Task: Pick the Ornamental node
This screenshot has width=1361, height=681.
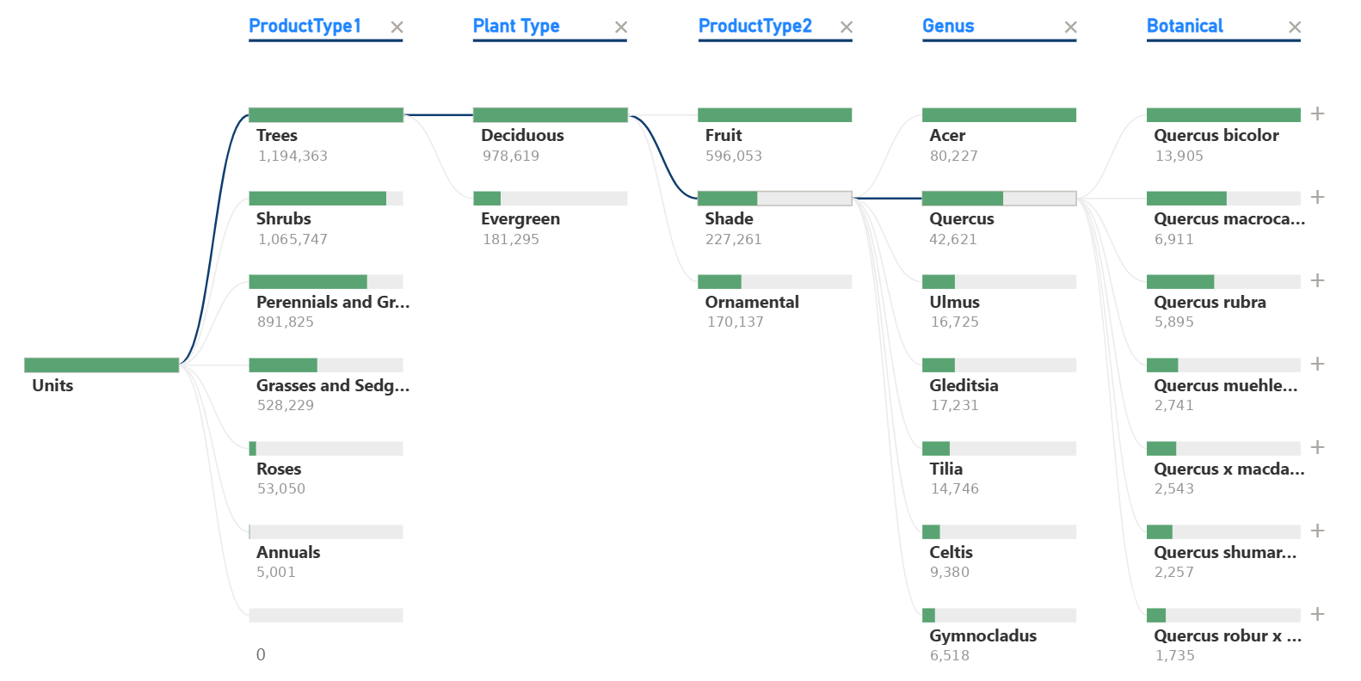Action: pos(774,282)
